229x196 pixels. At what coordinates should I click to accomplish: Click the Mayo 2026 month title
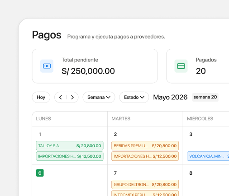[x=170, y=97]
